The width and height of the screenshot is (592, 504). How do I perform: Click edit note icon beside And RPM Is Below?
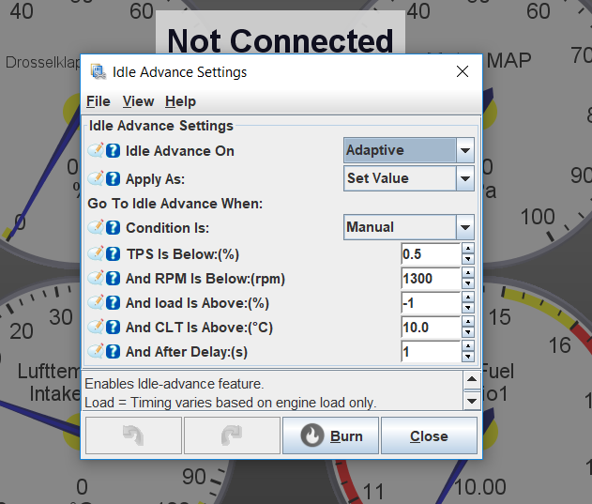pyautogui.click(x=96, y=278)
